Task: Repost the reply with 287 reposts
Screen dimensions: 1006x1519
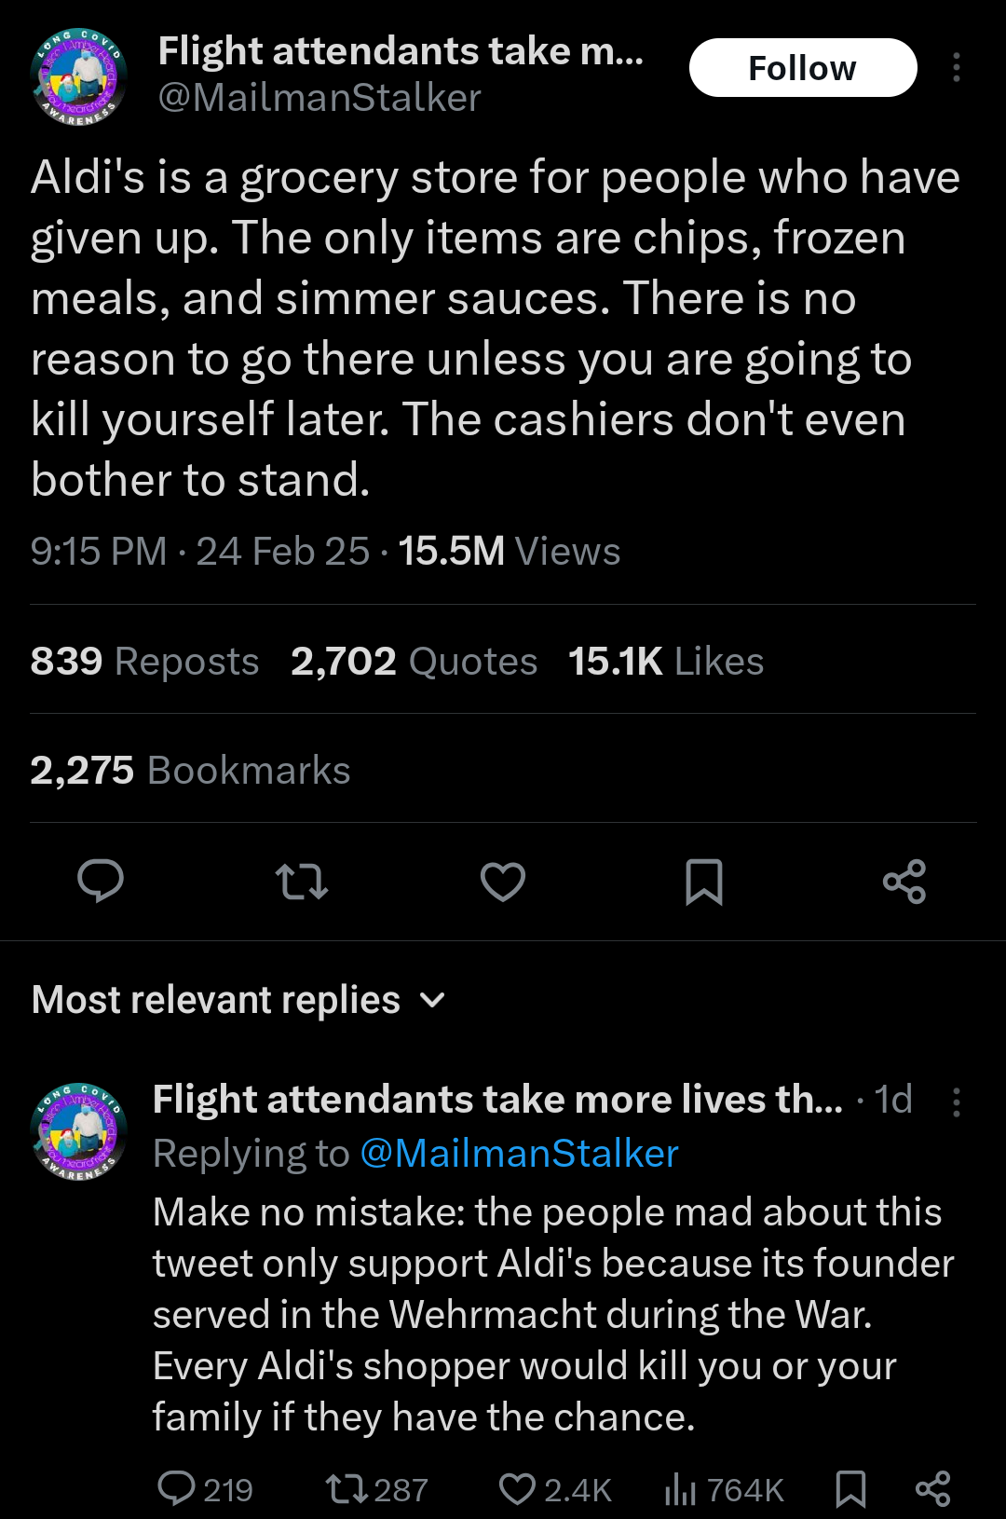Action: click(347, 1488)
